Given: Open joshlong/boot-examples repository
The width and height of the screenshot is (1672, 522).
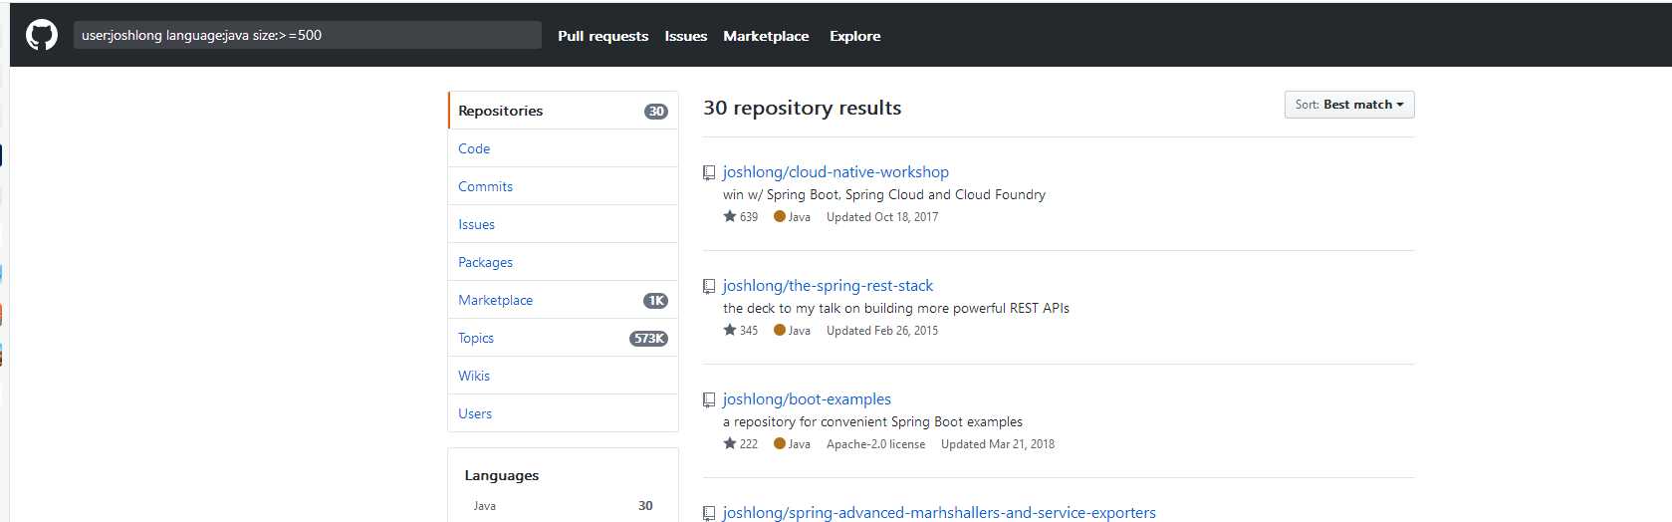Looking at the screenshot, I should (x=807, y=399).
